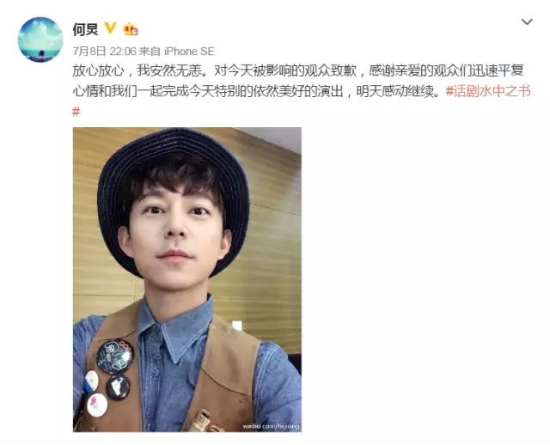The height and width of the screenshot is (445, 550).
Task: Click the white pin badge with pink design
Action: (x=97, y=405)
